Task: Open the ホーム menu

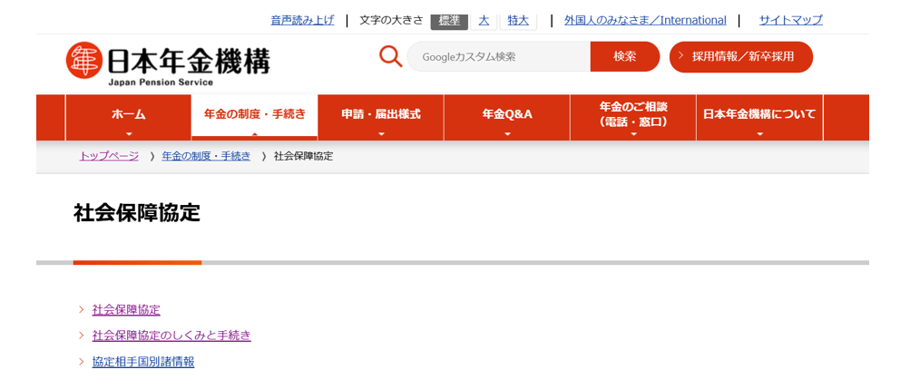Action: pyautogui.click(x=129, y=117)
